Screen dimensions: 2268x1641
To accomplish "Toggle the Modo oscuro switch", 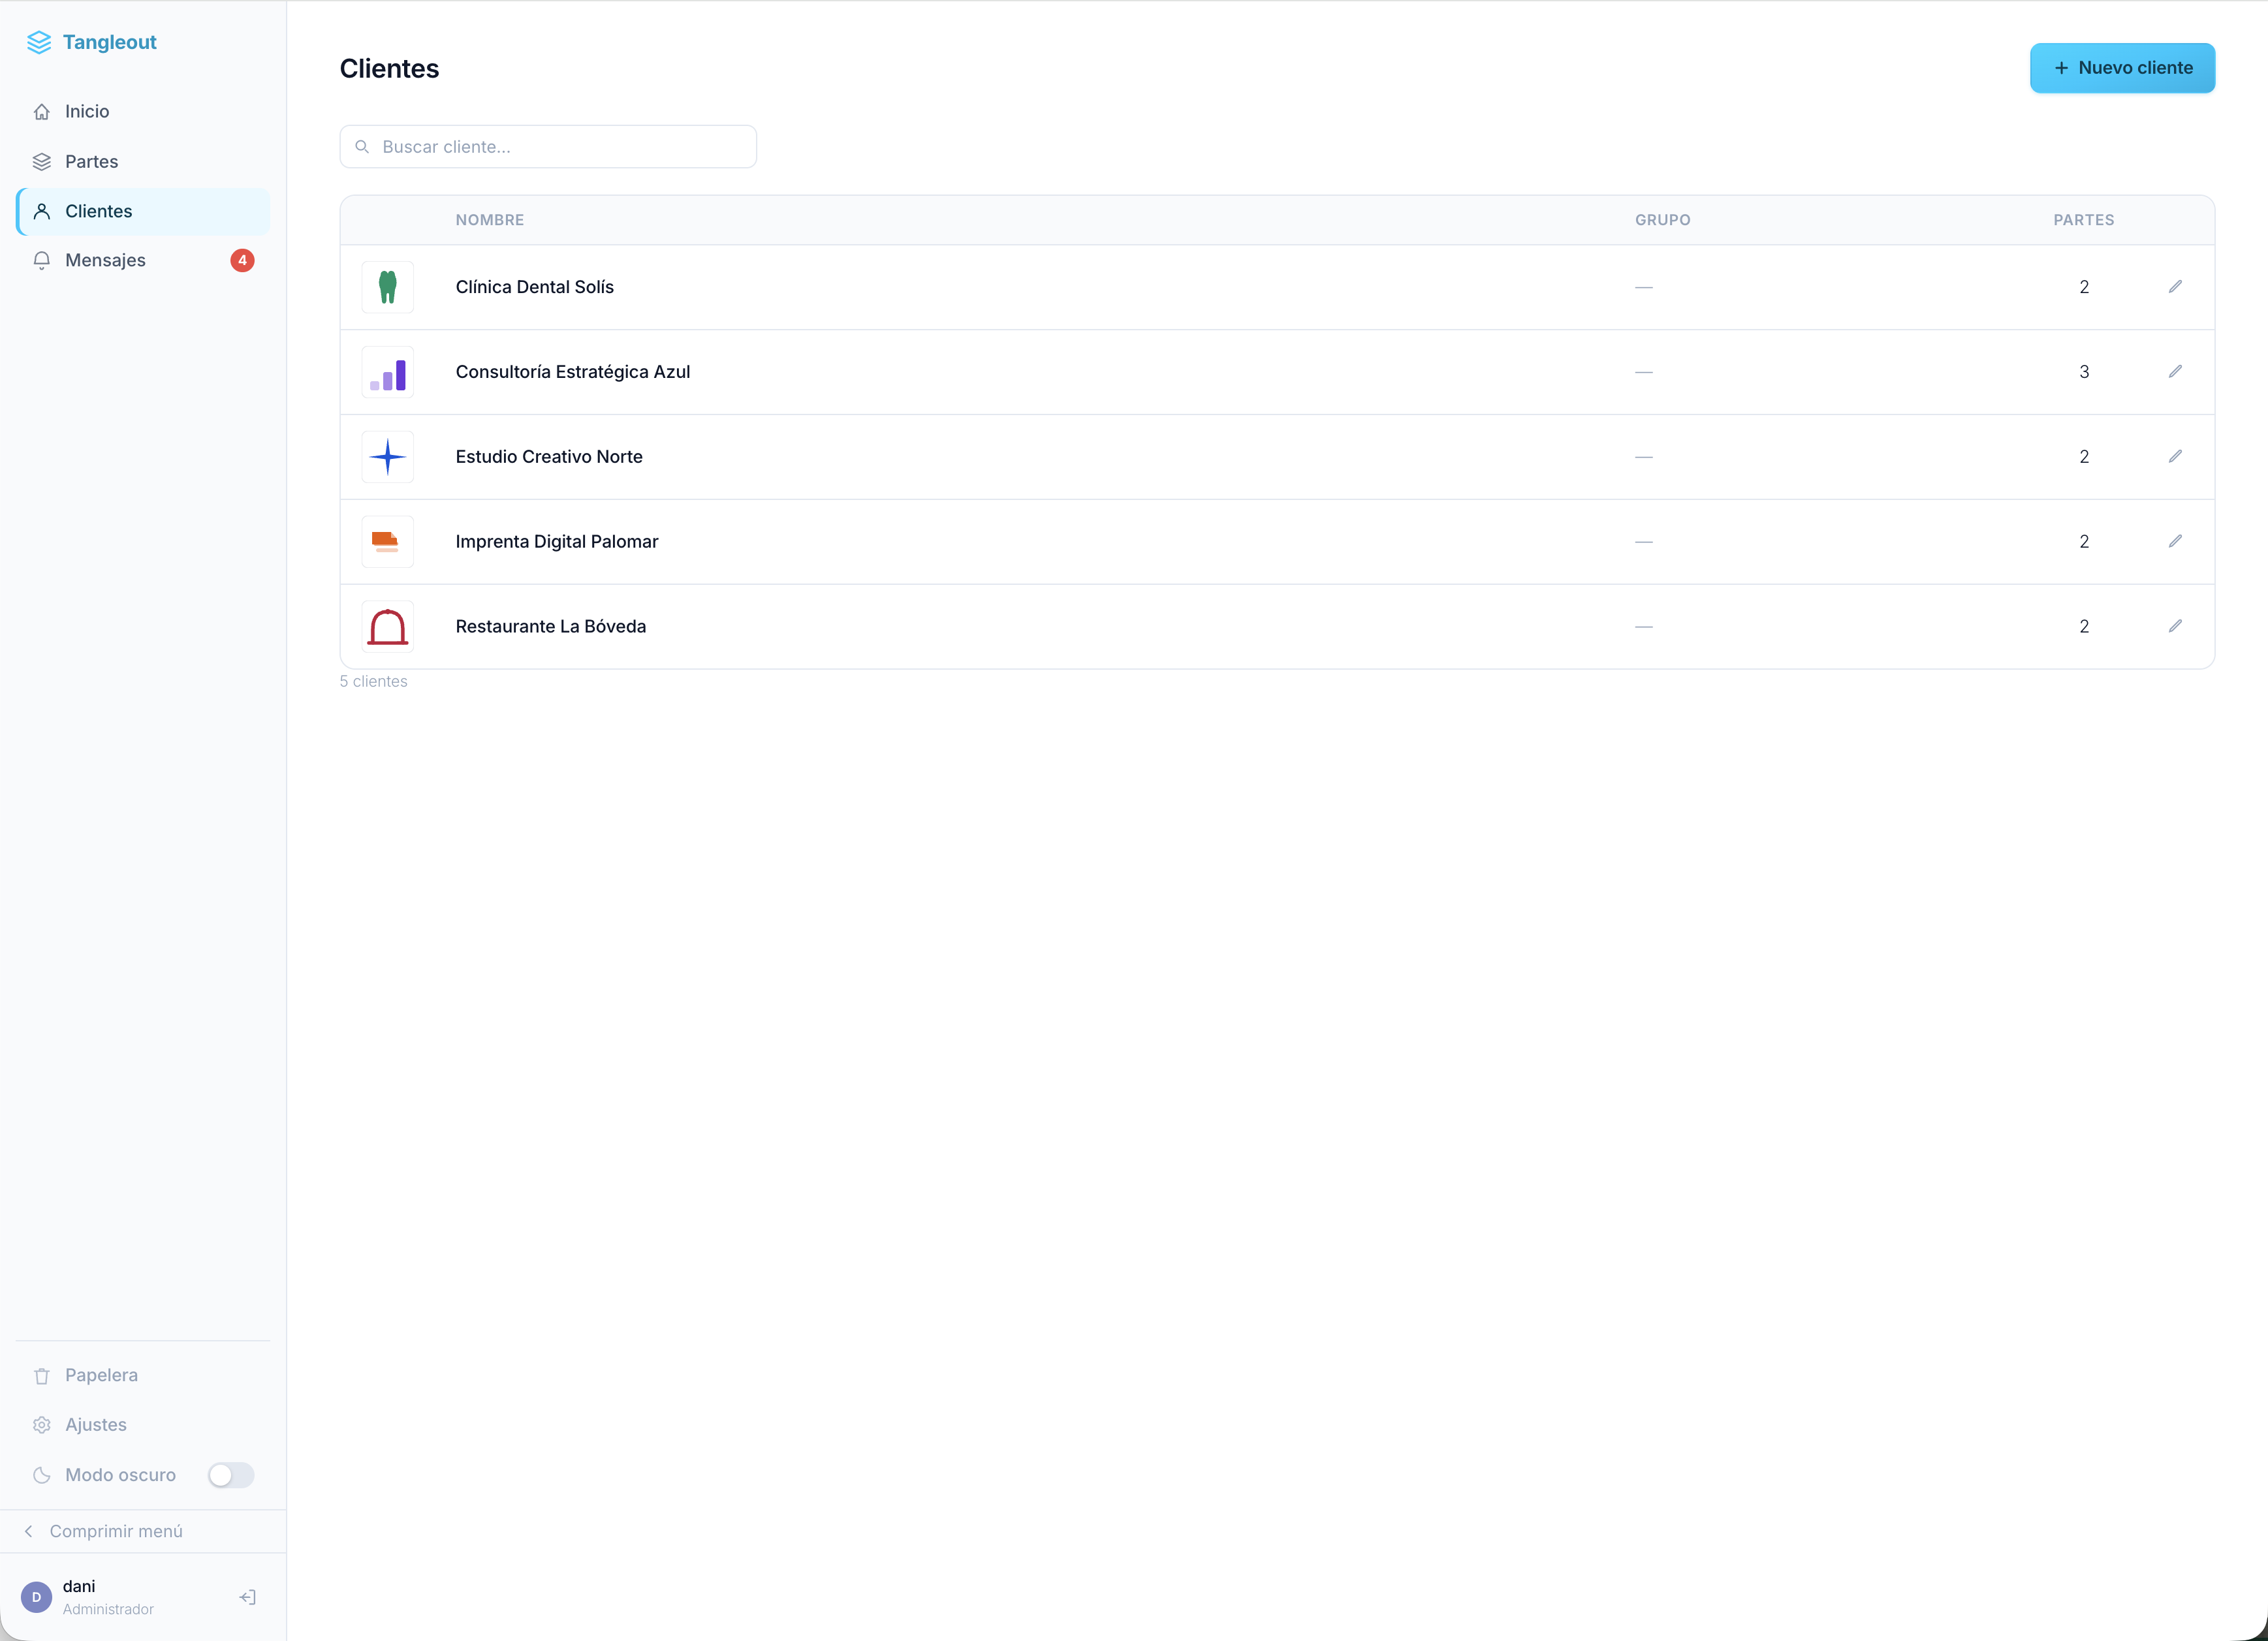I will [x=231, y=1475].
